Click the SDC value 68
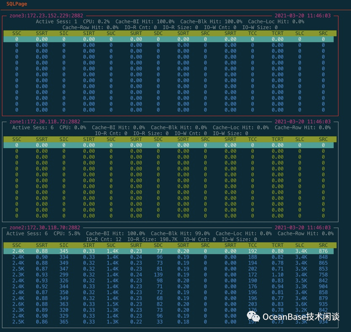The width and height of the screenshot is (351, 332). tap(160, 298)
